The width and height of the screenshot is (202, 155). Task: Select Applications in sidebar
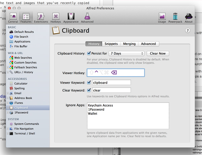coord(20,42)
